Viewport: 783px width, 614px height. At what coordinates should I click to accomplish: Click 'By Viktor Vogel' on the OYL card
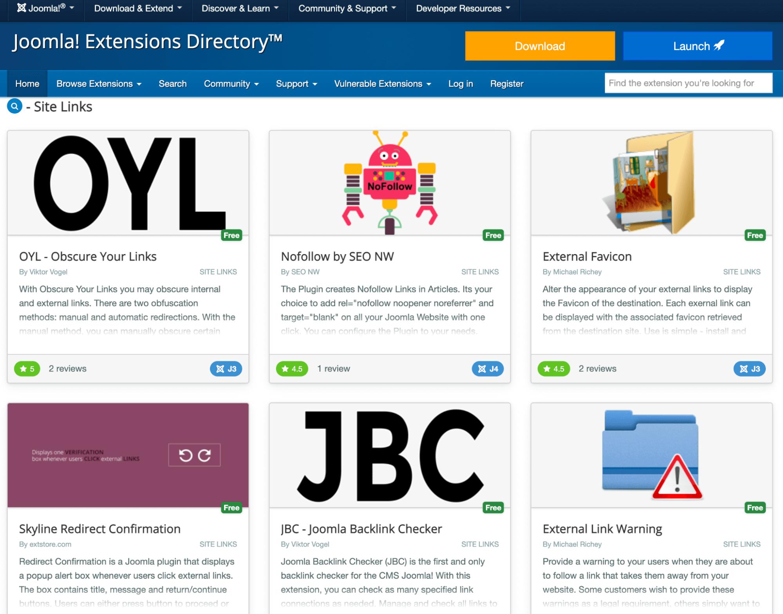pos(43,272)
